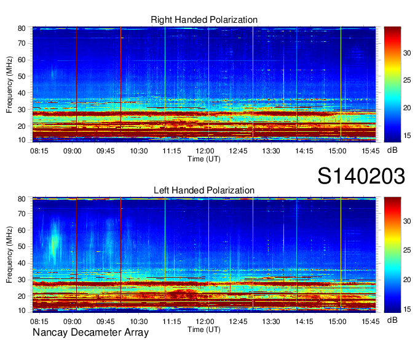This screenshot has width=418, height=340.
Task: Click 08:15 tick on left-handed time axis
Action: [x=39, y=322]
